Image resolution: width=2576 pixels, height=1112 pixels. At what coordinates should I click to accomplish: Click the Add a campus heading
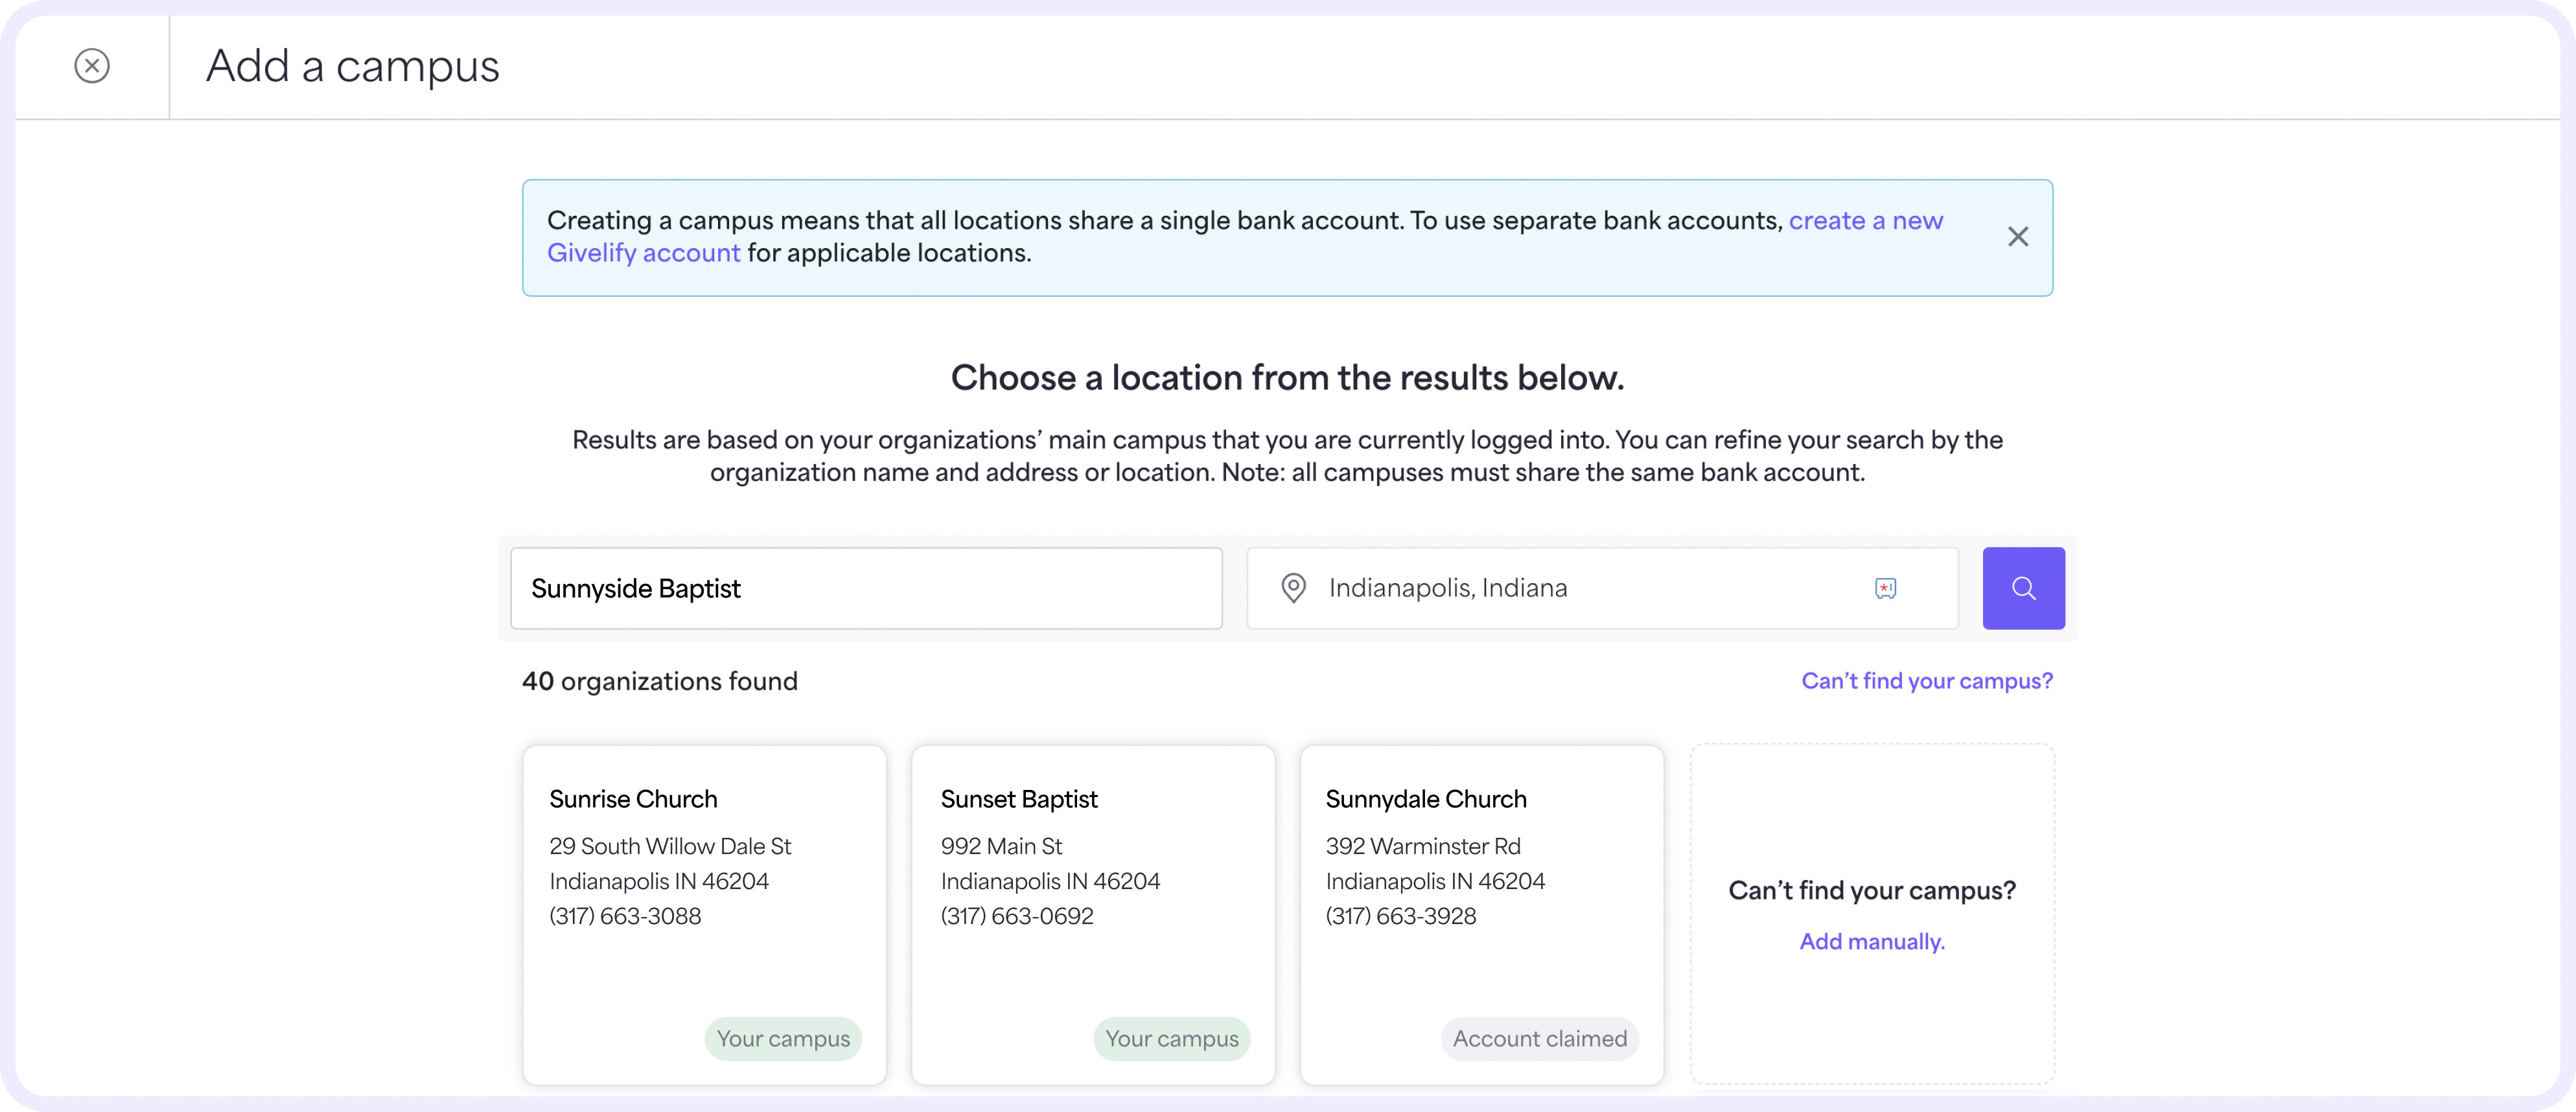pos(352,66)
